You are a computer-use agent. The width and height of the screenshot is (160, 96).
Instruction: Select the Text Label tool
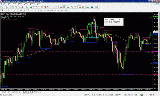click(x=28, y=10)
